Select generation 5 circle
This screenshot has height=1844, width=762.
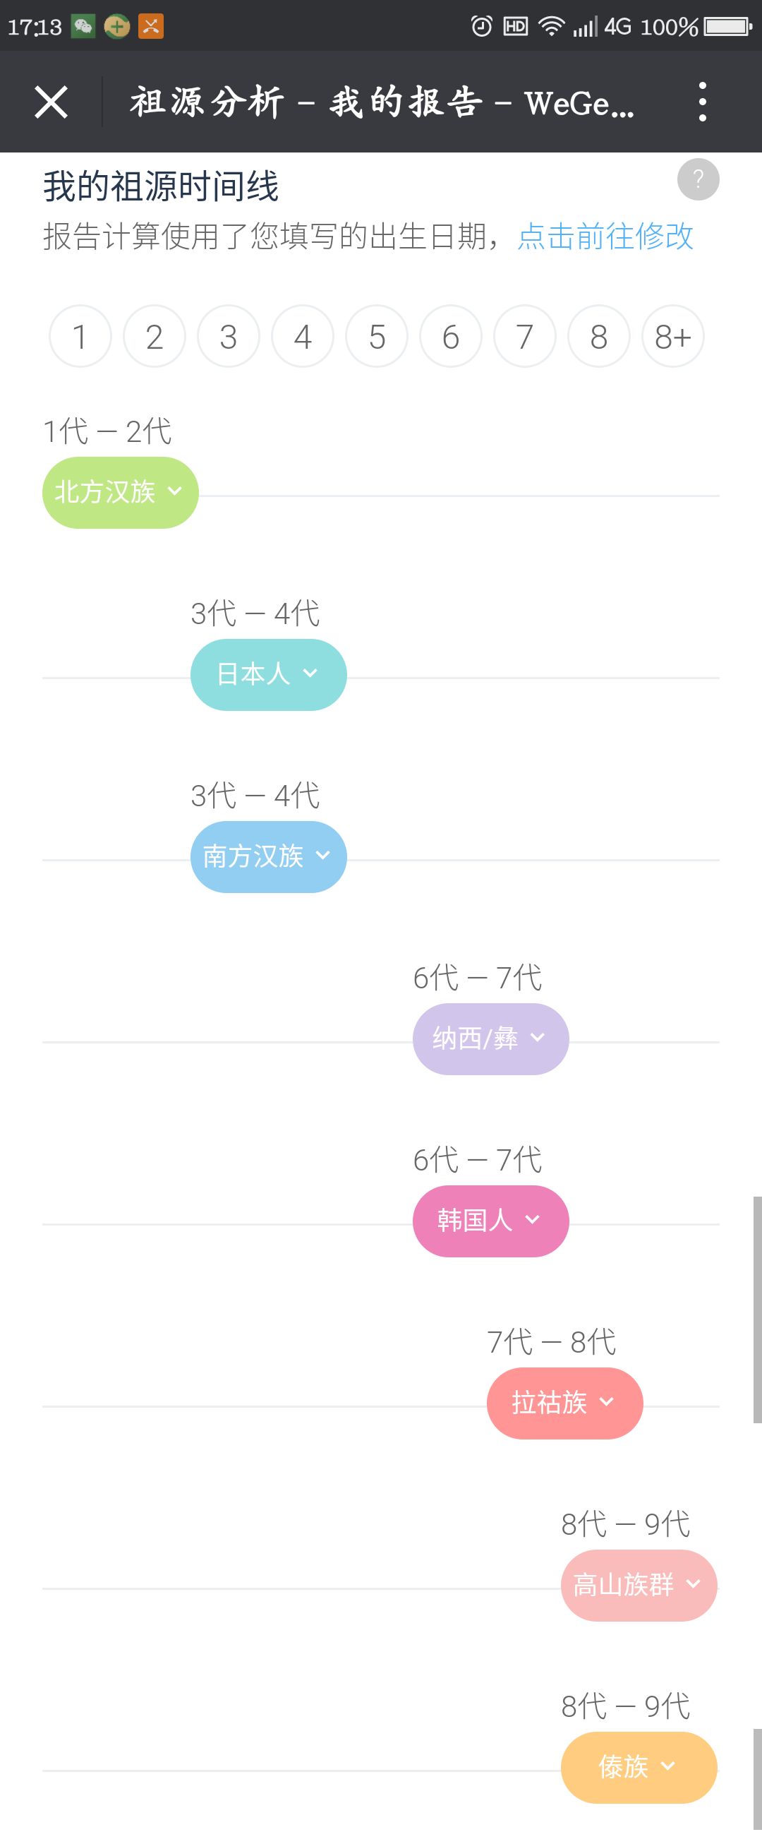pos(377,337)
